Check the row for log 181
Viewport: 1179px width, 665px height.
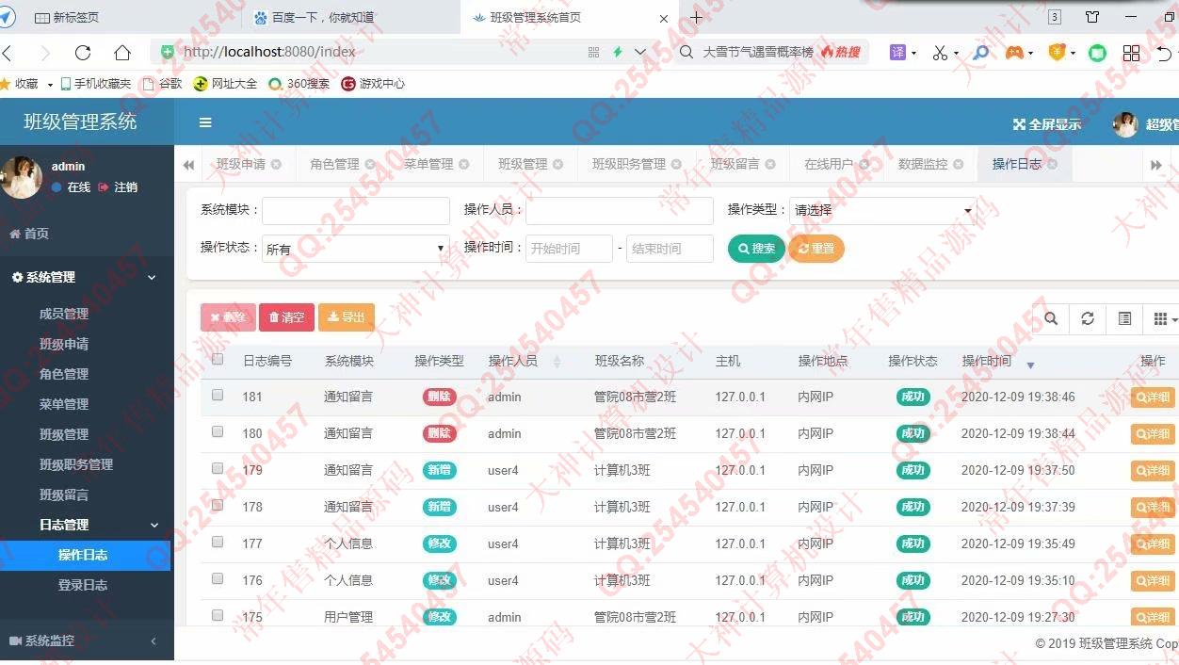218,395
